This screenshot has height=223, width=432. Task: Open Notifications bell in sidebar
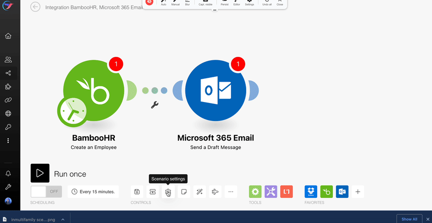[x=8, y=173]
